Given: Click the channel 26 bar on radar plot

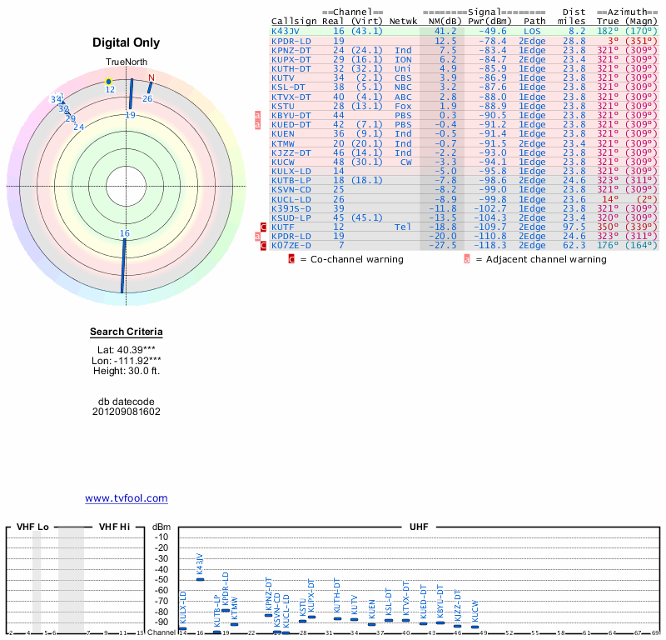Looking at the screenshot, I should (x=149, y=88).
